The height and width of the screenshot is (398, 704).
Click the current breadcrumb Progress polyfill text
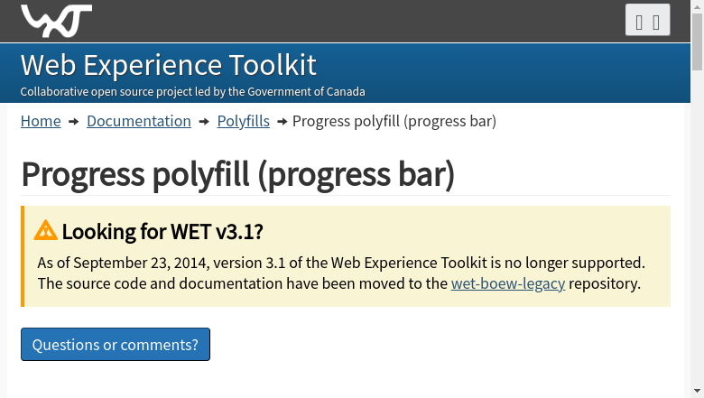click(x=394, y=121)
